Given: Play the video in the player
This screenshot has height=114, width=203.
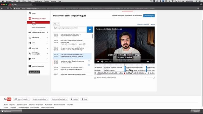Looking at the screenshot, I should [x=98, y=61].
